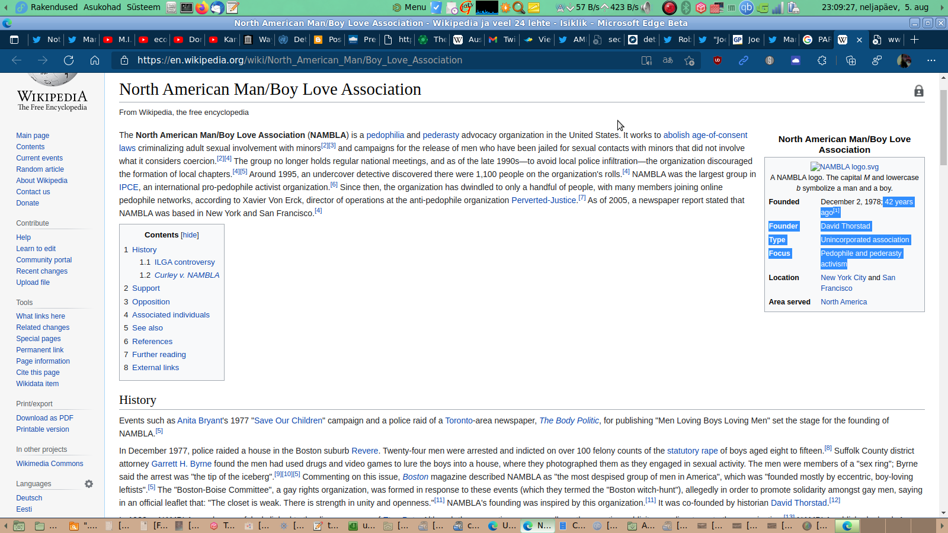Image resolution: width=948 pixels, height=533 pixels.
Task: Switch to the Google 'PAF' tab
Action: click(x=818, y=40)
